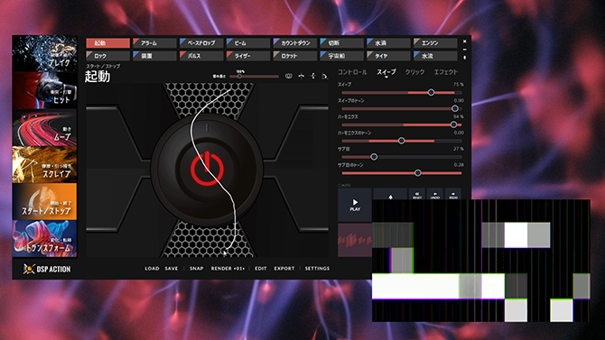This screenshot has height=340, width=605.
Task: Switch to the エフェクト tab
Action: pos(446,72)
